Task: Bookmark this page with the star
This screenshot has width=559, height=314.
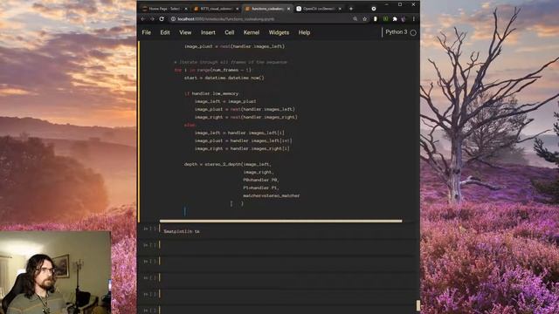Action: (365, 19)
